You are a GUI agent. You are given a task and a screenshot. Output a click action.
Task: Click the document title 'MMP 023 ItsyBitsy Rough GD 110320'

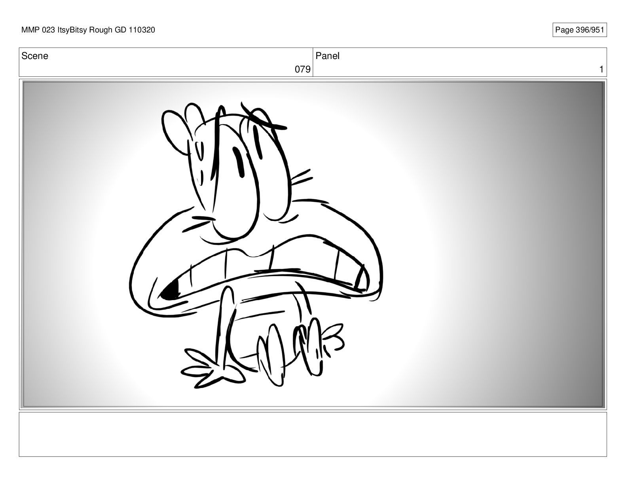pos(88,30)
